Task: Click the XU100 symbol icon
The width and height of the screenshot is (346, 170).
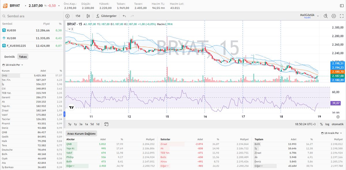Action: [x=4, y=38]
